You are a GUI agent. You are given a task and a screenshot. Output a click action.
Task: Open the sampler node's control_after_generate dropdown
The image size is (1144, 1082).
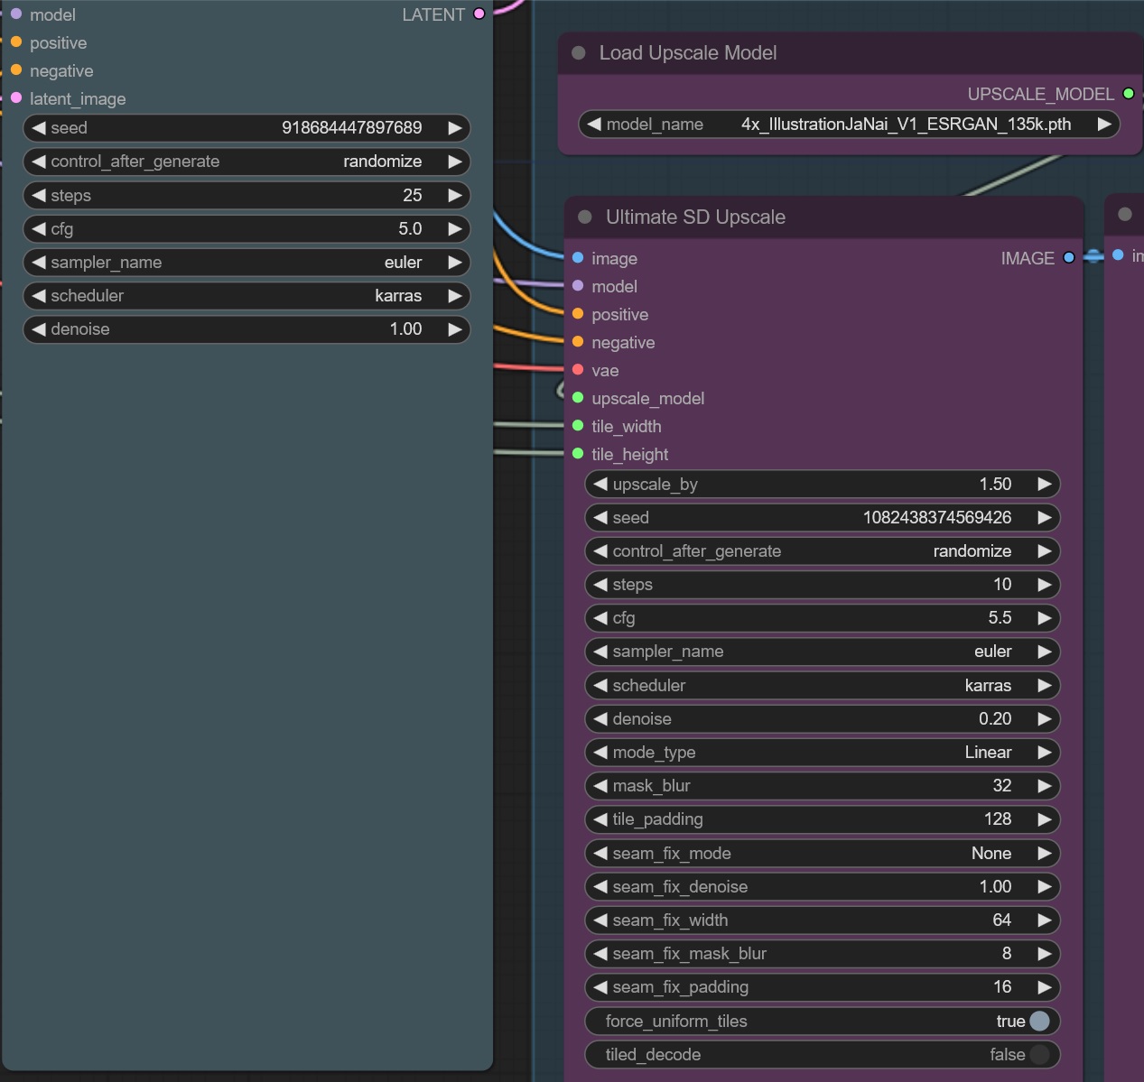(x=246, y=162)
